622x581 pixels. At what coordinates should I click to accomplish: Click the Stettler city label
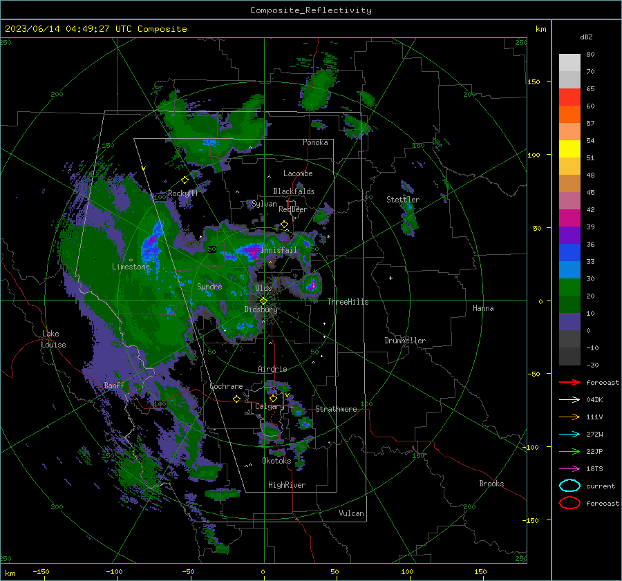pyautogui.click(x=403, y=200)
